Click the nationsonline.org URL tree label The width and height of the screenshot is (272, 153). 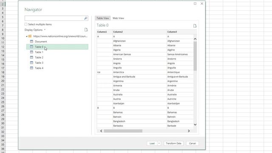[x=60, y=36]
